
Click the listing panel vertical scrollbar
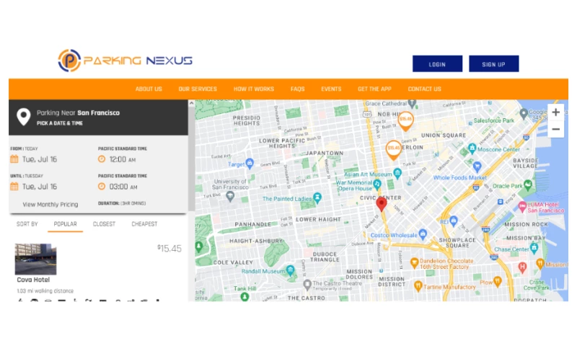(x=191, y=159)
